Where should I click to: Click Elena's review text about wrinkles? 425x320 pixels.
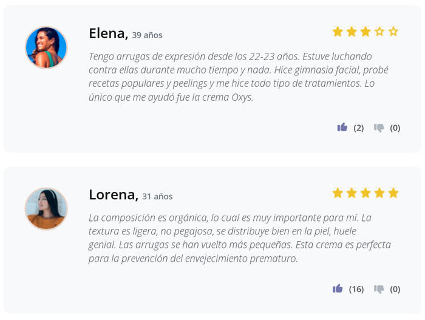238,77
